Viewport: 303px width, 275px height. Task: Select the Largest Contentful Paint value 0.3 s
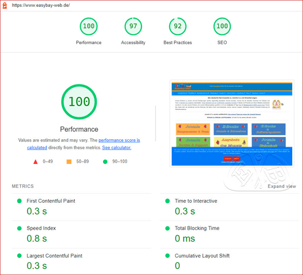click(x=37, y=266)
